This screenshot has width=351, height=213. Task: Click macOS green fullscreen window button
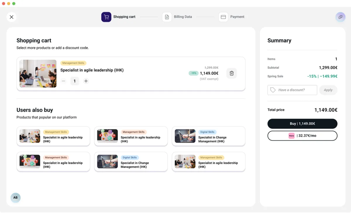[x=14, y=4]
